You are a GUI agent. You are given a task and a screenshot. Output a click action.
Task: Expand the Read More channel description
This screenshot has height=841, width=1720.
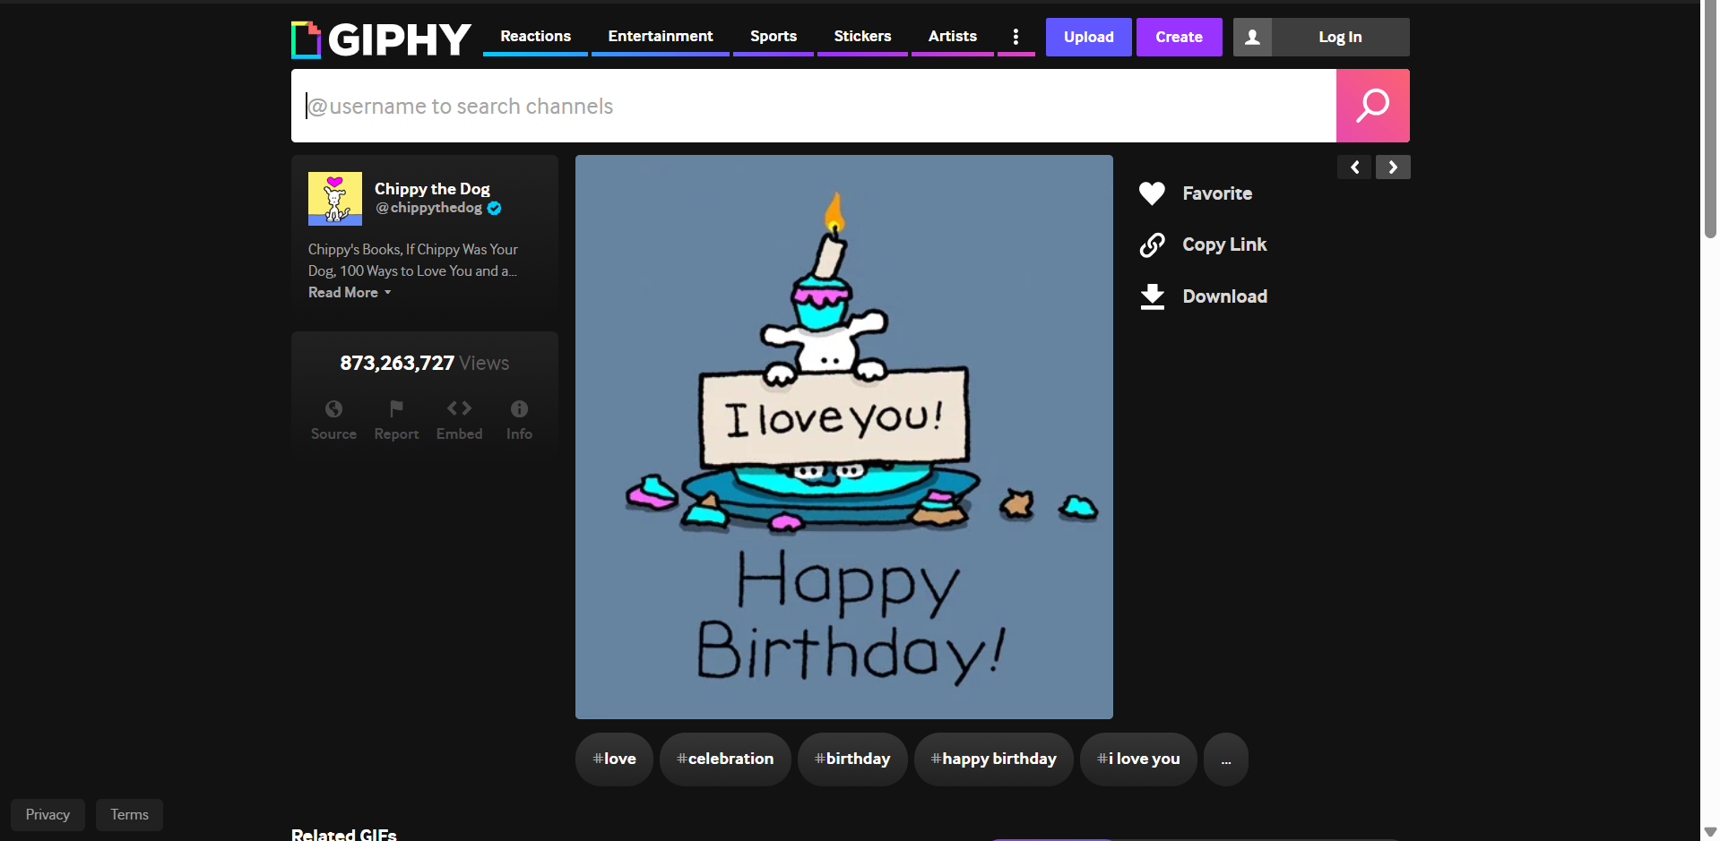343,292
